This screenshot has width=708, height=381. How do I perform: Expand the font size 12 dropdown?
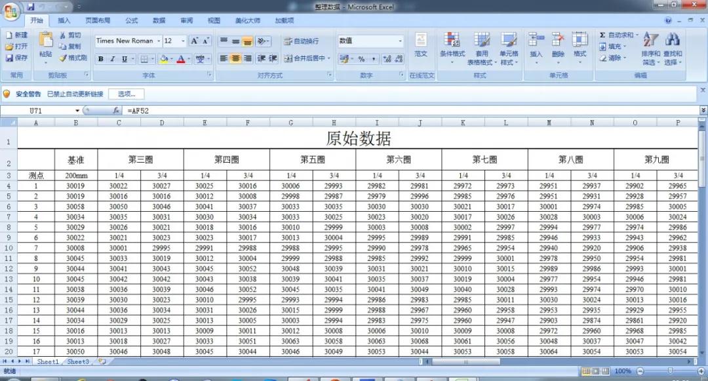click(x=183, y=41)
